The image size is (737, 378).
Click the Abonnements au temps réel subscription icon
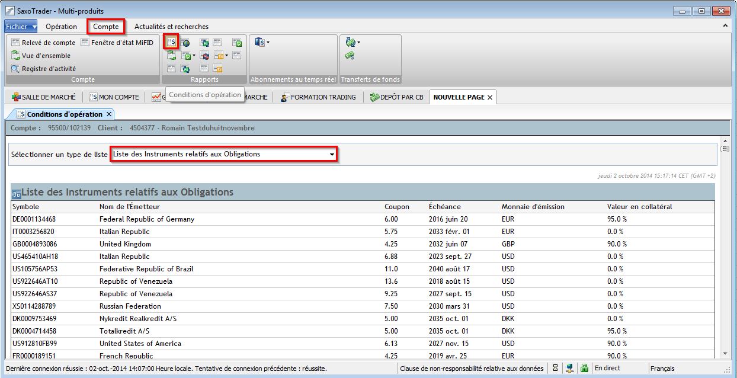pos(259,43)
